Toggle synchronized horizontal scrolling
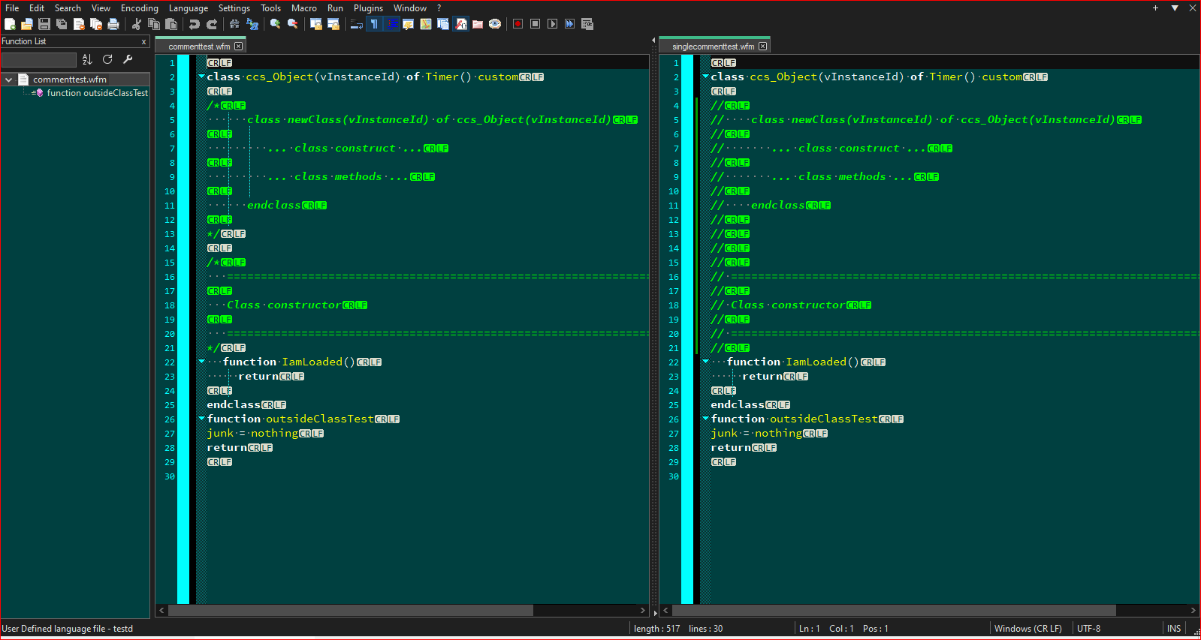The image size is (1201, 640). pyautogui.click(x=333, y=24)
